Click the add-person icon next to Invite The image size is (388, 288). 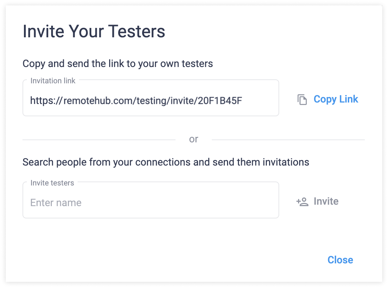(302, 202)
